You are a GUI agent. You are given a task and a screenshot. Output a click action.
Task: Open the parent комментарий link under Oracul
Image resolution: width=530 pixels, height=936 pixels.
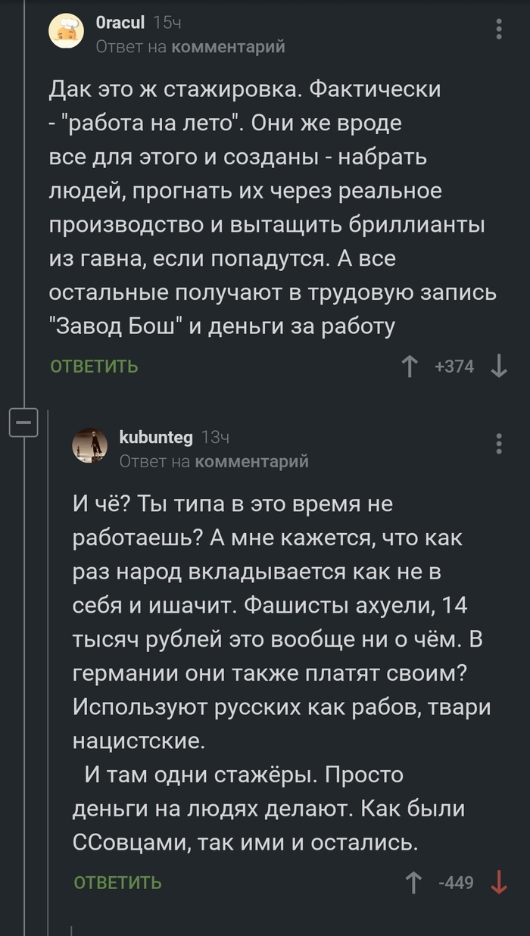[x=229, y=46]
